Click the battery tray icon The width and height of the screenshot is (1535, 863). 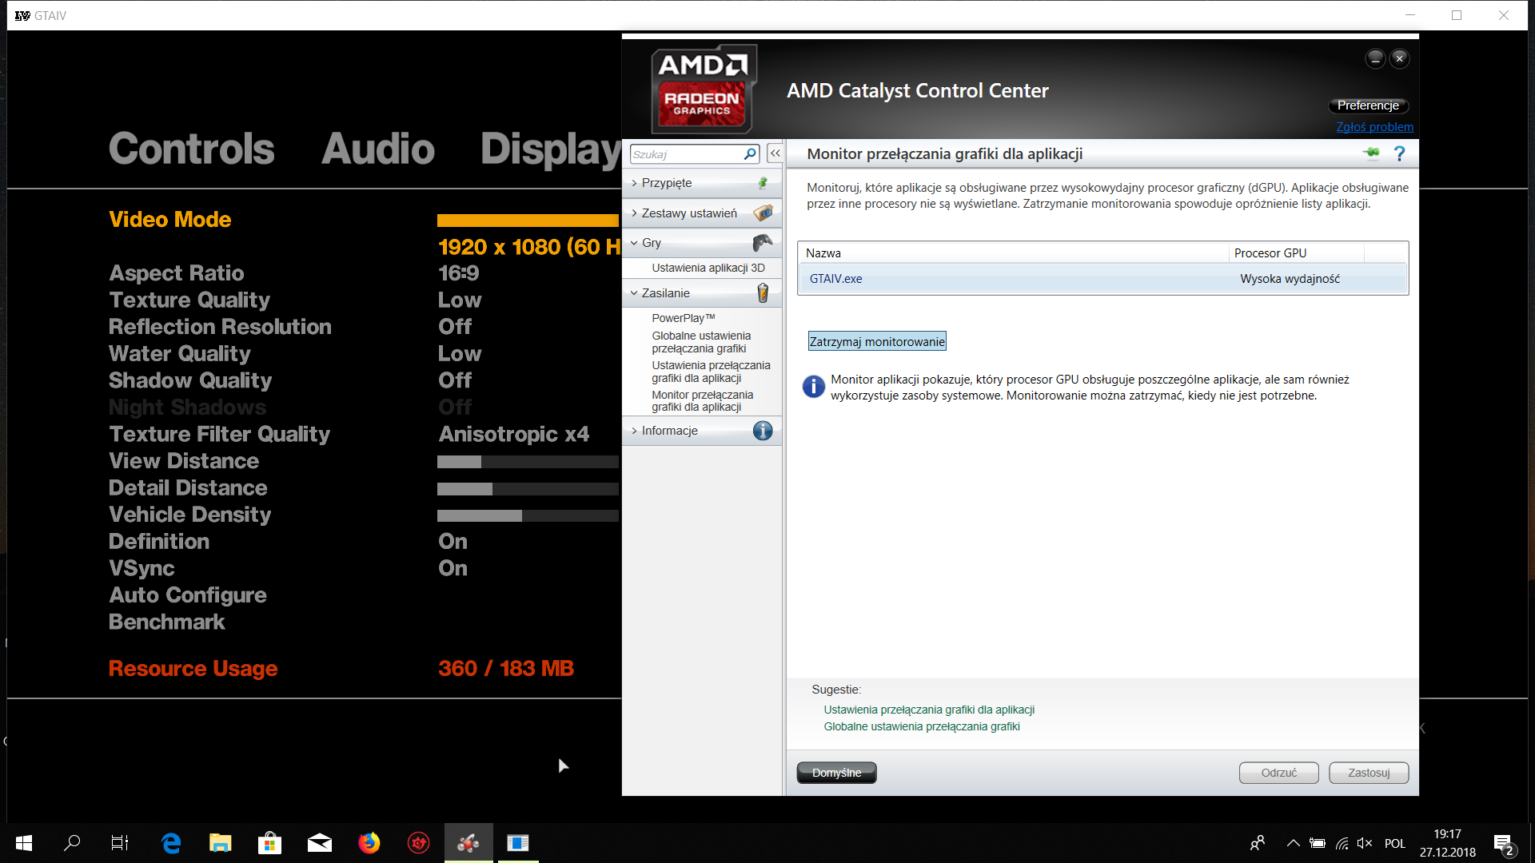[1318, 843]
